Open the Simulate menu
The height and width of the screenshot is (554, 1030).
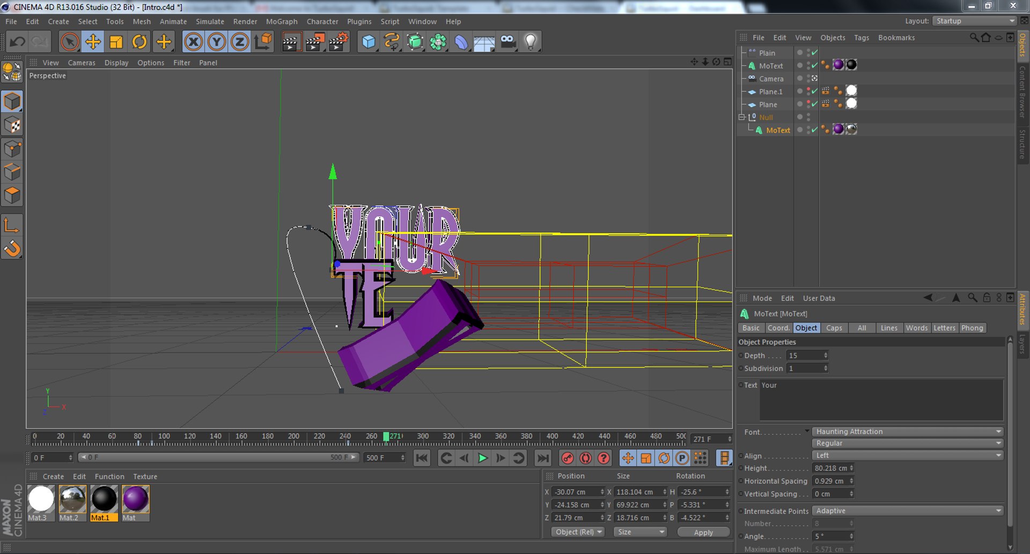(210, 21)
